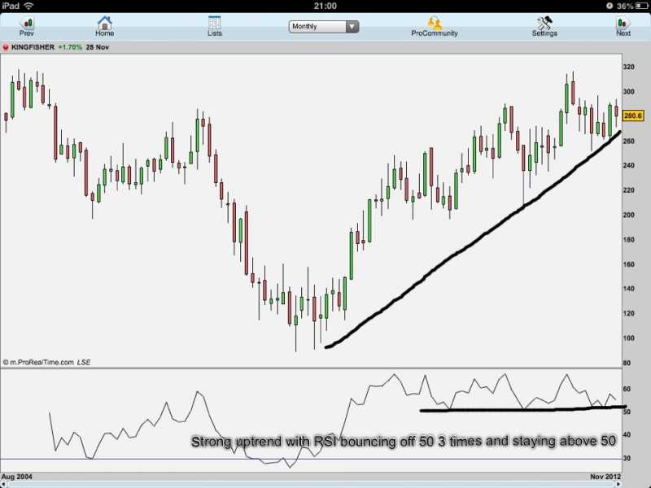Open Settings tools icon

pyautogui.click(x=544, y=26)
